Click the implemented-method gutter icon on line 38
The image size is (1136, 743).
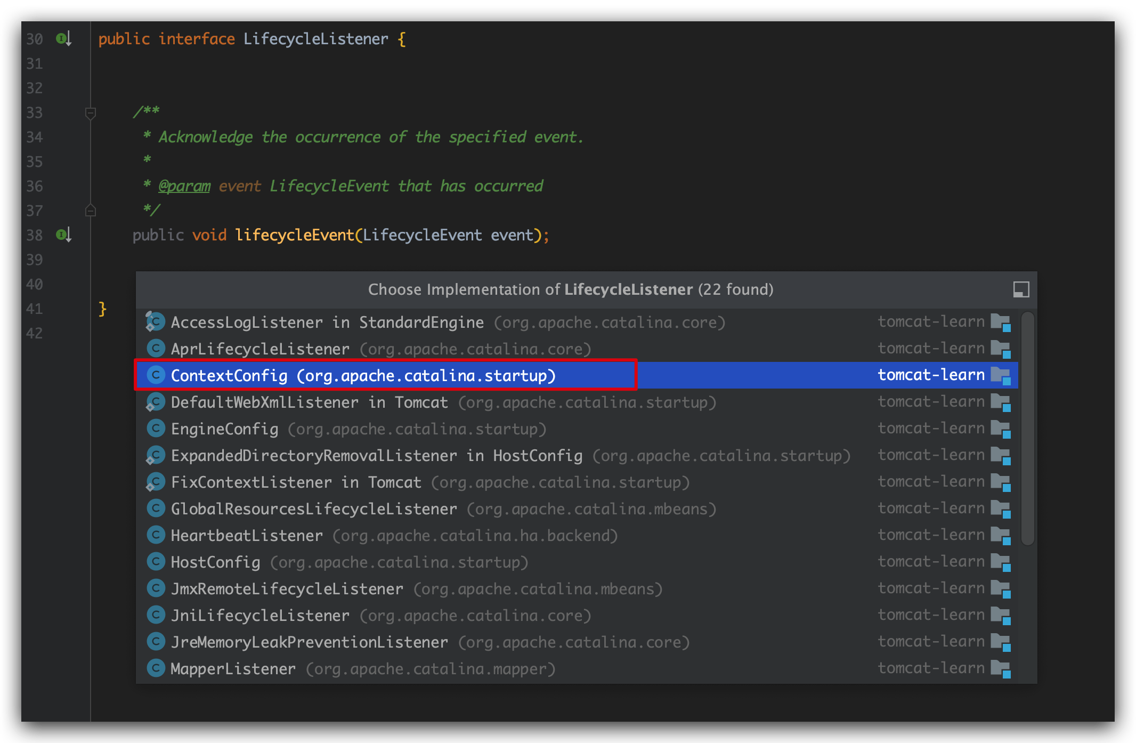tap(63, 235)
